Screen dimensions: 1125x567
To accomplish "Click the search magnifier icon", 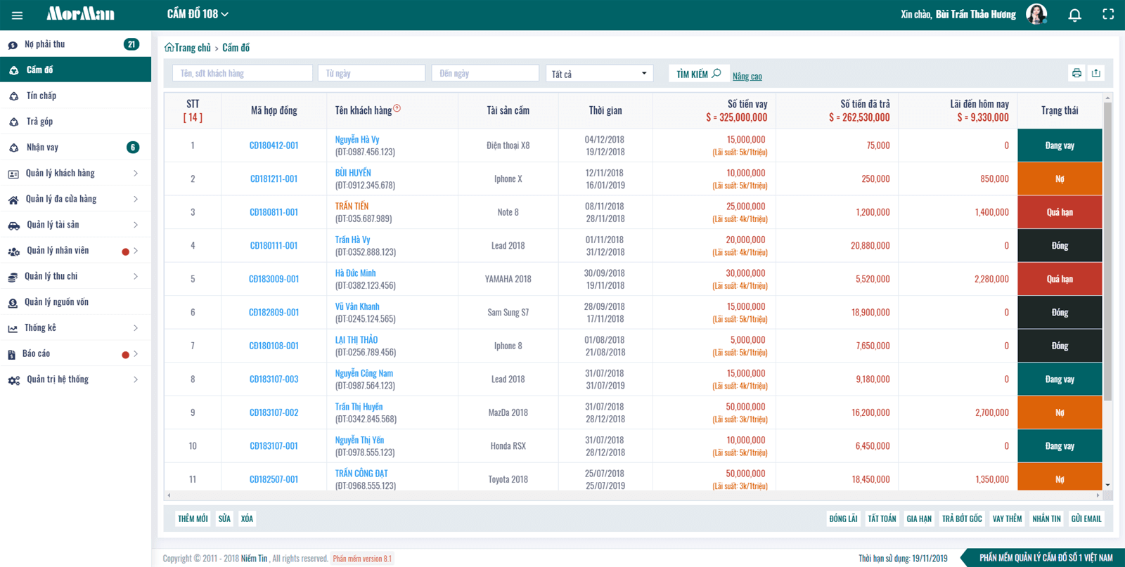I will pyautogui.click(x=716, y=73).
